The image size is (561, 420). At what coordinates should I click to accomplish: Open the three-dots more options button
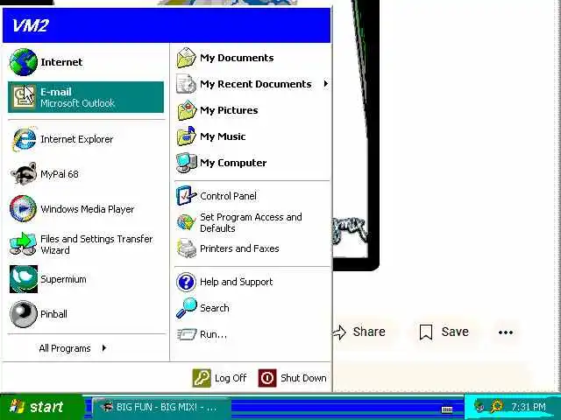[x=506, y=332]
